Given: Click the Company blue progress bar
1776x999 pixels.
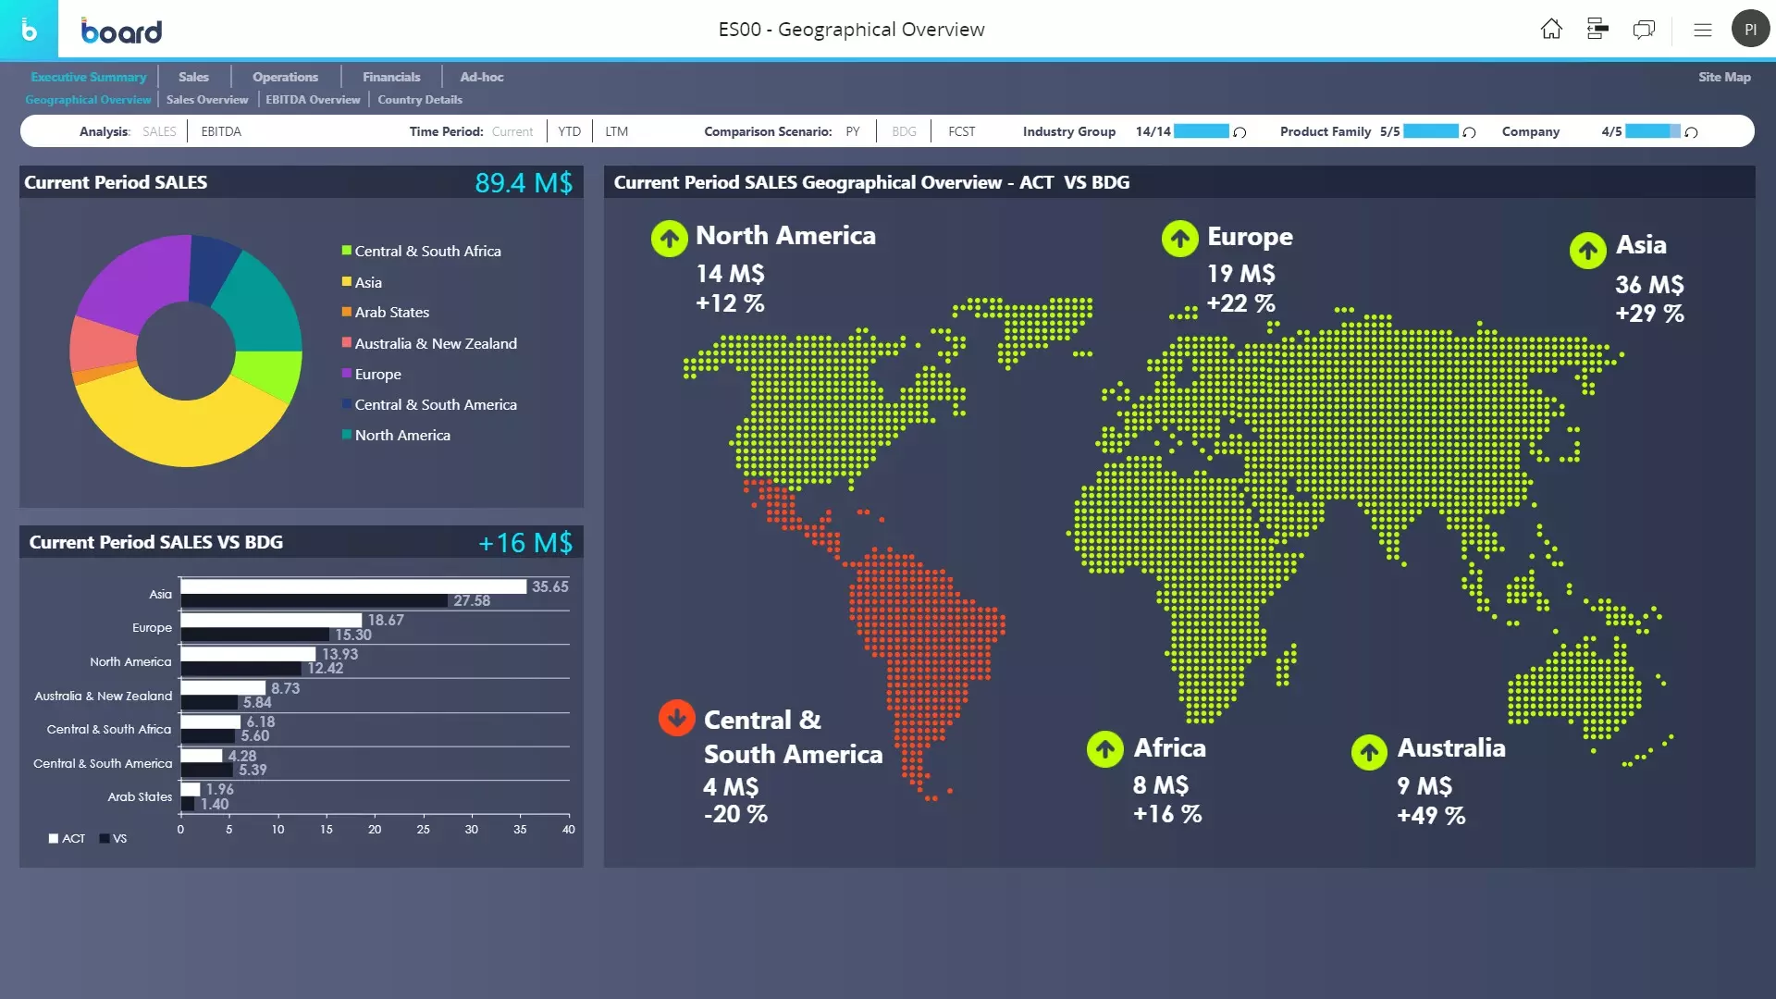Looking at the screenshot, I should (x=1653, y=131).
